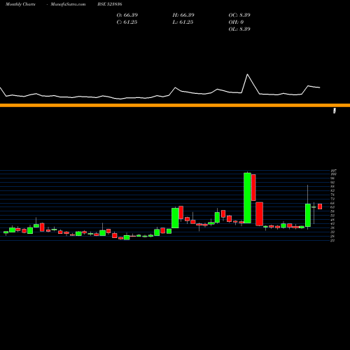Click the close value C: 61.25
350x350 pixels.
[127, 22]
